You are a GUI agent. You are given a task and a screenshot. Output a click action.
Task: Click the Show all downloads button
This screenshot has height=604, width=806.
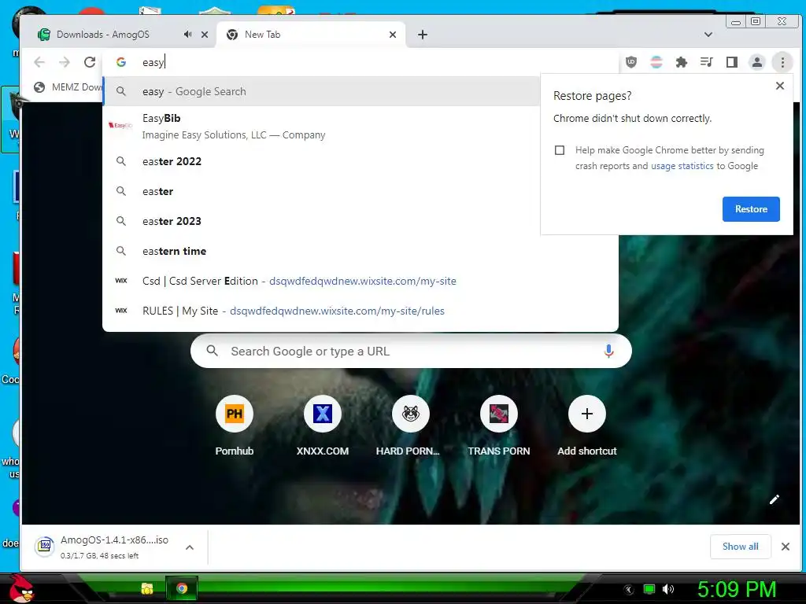pyautogui.click(x=740, y=547)
